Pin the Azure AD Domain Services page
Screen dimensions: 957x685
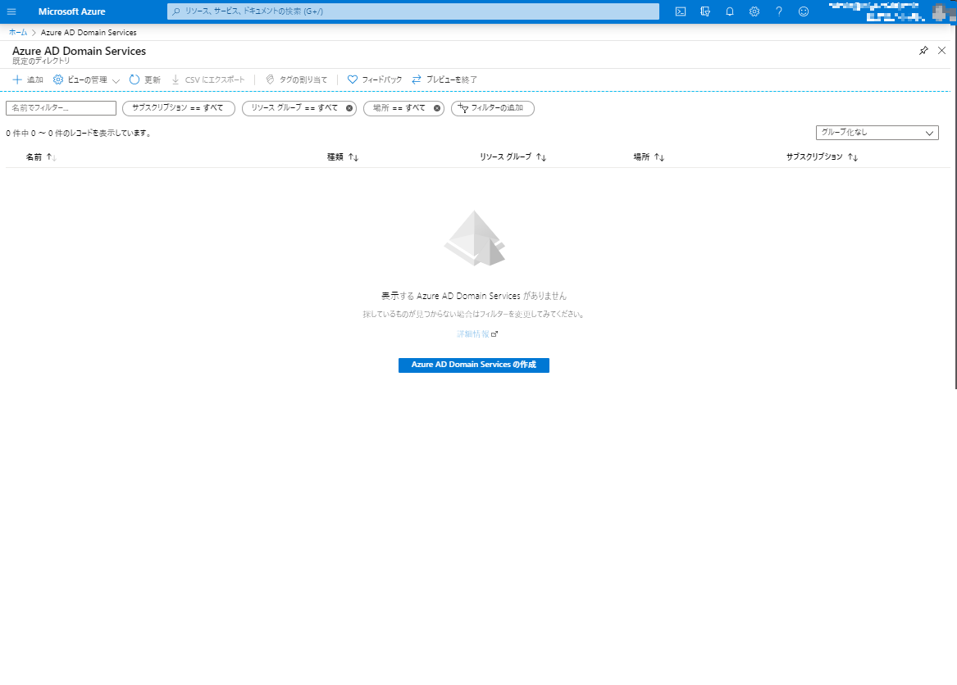tap(923, 50)
